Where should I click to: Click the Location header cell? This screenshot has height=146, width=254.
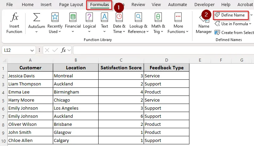76,68
